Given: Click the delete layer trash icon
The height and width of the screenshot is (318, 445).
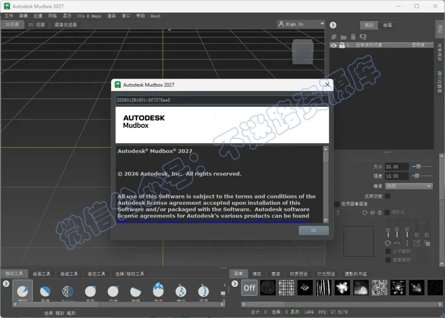Looking at the screenshot, I should (353, 37).
